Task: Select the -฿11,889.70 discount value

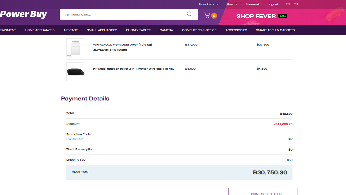Action: click(283, 124)
